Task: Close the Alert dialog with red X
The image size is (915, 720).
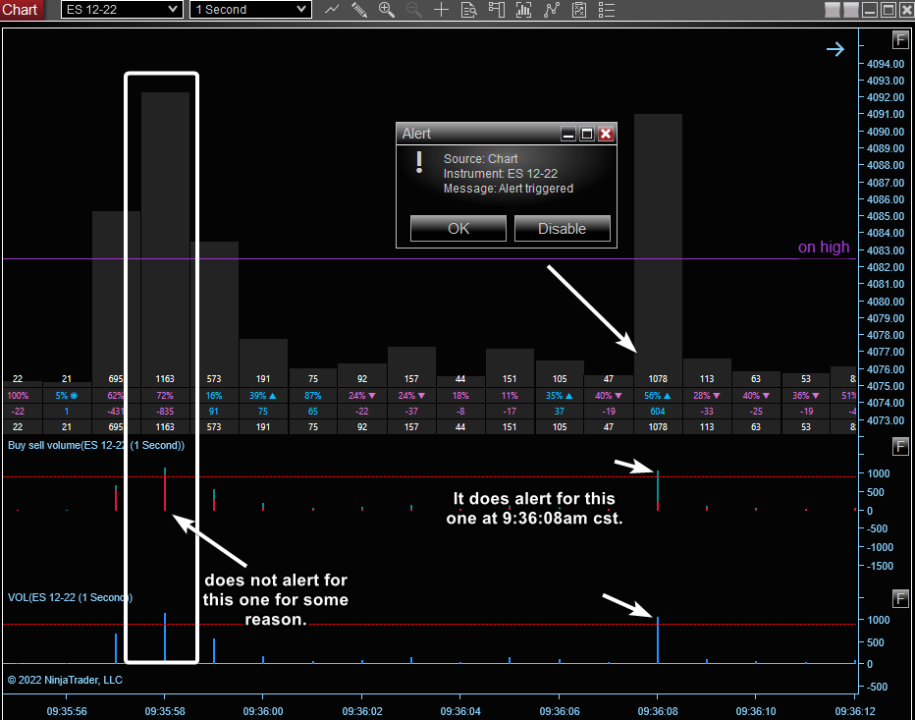Action: click(x=606, y=134)
